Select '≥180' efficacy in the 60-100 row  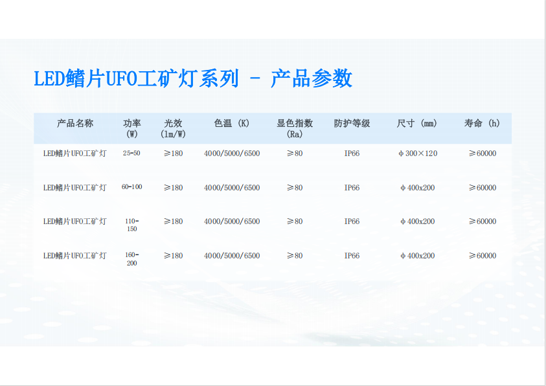pyautogui.click(x=174, y=188)
